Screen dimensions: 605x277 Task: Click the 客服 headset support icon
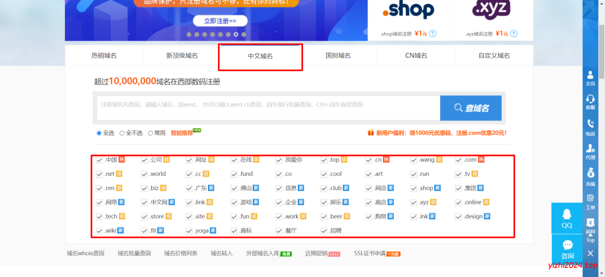point(590,102)
